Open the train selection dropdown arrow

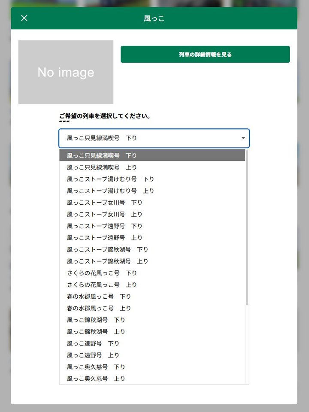pos(243,138)
